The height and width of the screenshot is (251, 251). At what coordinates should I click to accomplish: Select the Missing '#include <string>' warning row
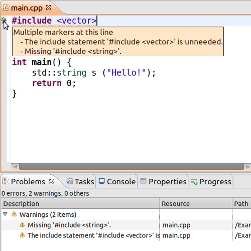pos(126,225)
